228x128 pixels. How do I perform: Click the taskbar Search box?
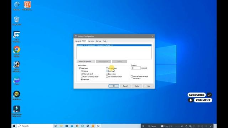pos(35,126)
